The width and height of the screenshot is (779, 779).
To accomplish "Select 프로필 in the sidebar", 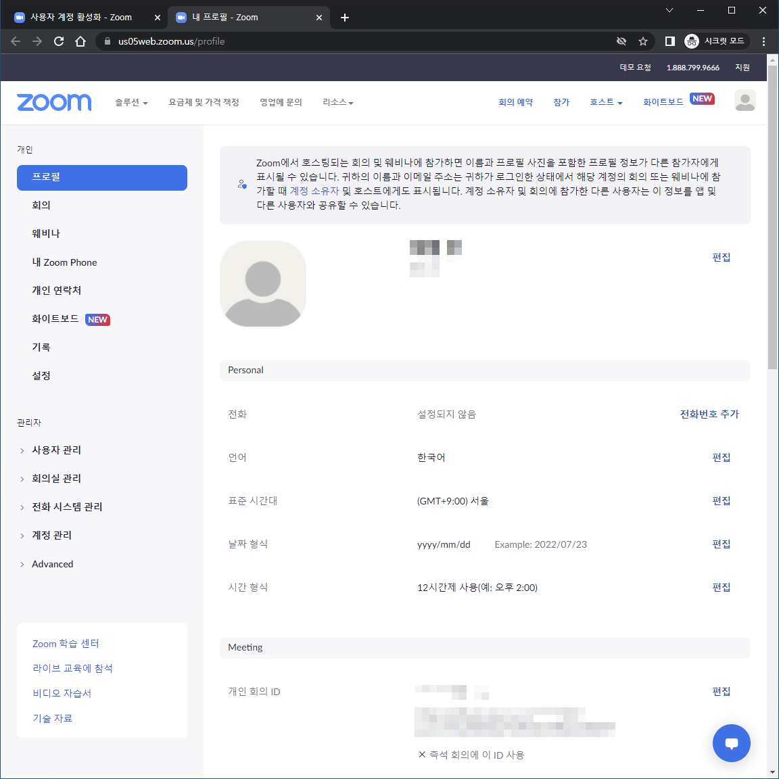I will tap(102, 177).
